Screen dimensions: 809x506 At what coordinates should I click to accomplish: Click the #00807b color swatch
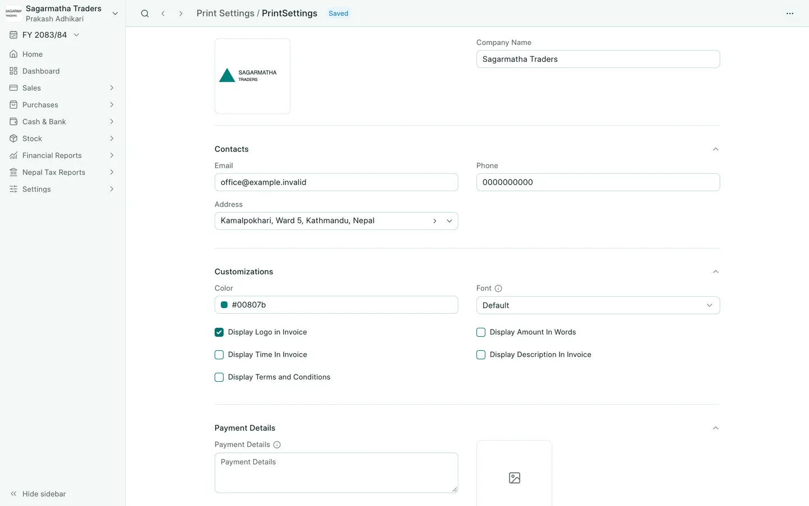[224, 305]
